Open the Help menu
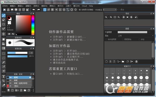The height and width of the screenshot is (97, 156). coord(91,6)
